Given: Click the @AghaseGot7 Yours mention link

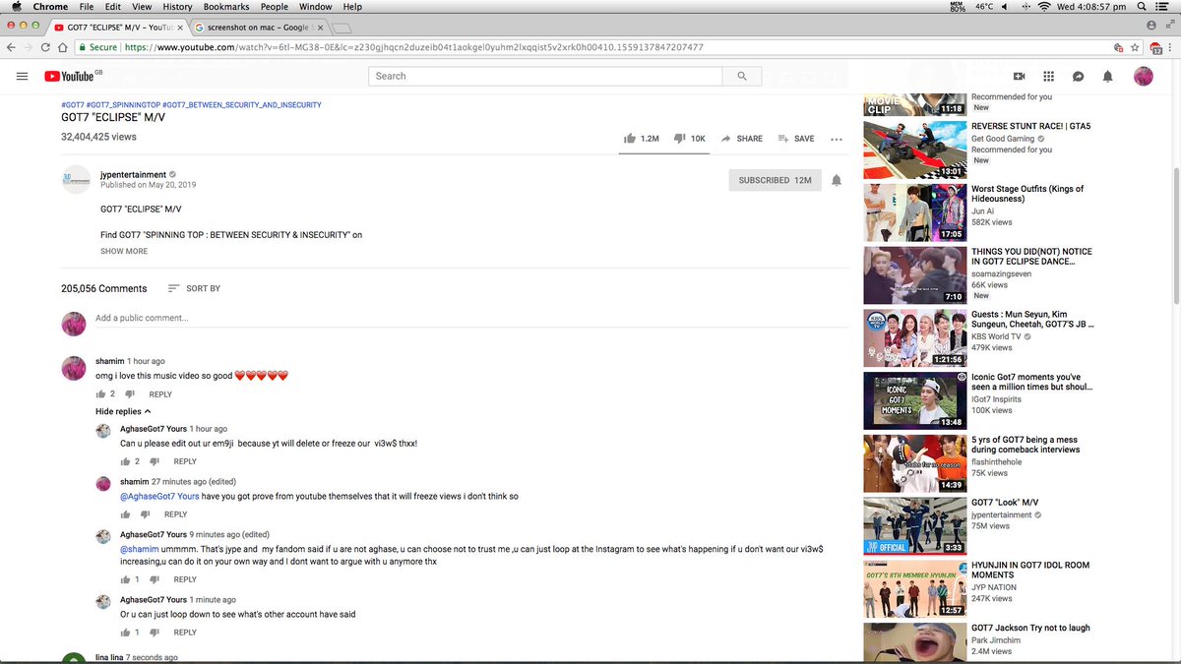Looking at the screenshot, I should (x=159, y=497).
